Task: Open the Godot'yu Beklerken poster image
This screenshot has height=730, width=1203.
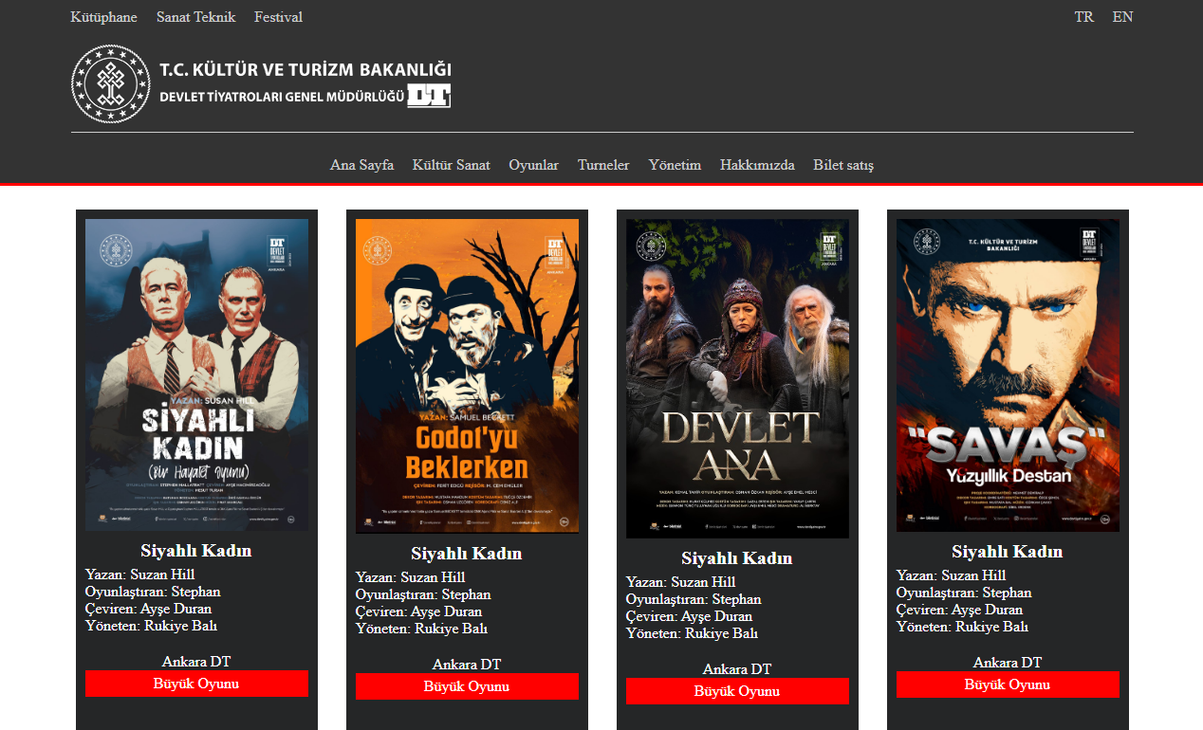Action: (x=467, y=375)
